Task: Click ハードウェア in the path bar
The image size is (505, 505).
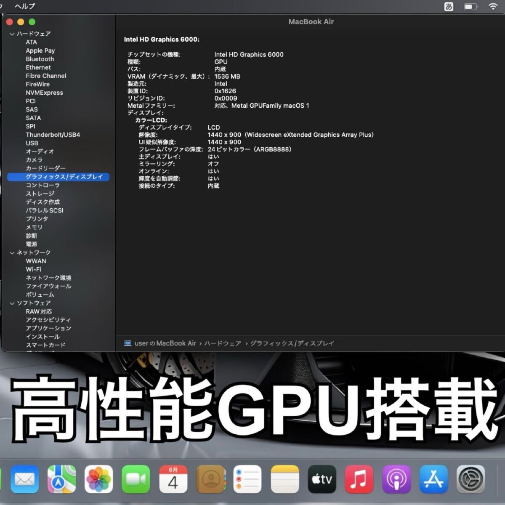Action: pyautogui.click(x=223, y=343)
